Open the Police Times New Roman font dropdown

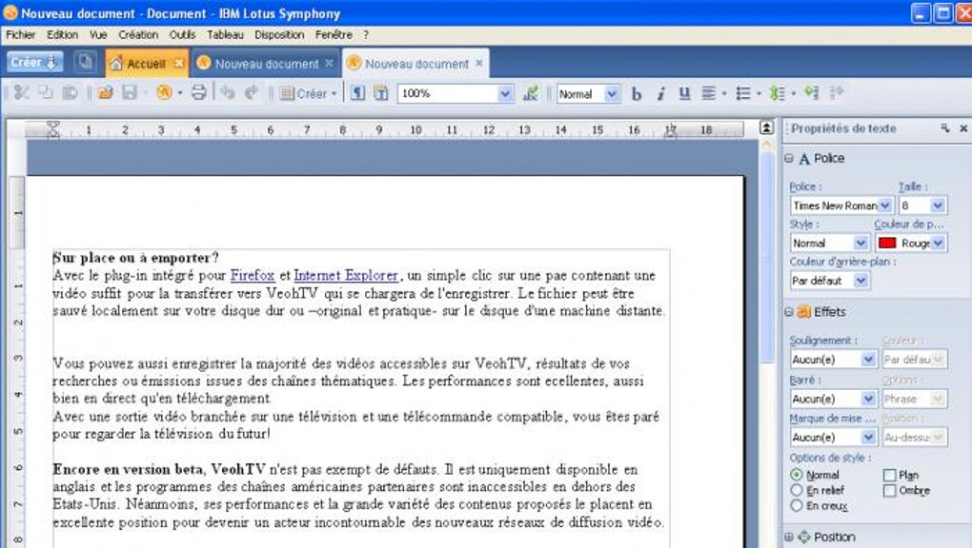(x=884, y=205)
